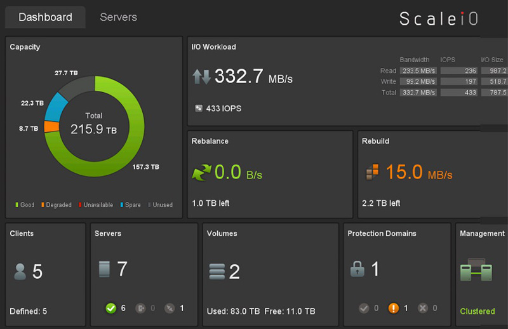Click the Management cluster network icon
508x329 pixels.
tap(476, 271)
